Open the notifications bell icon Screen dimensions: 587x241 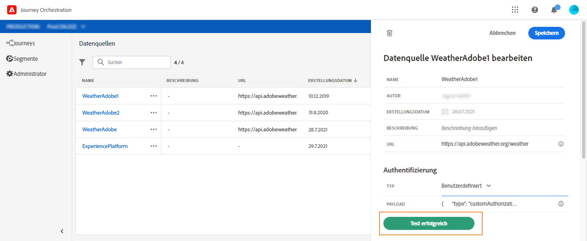554,10
